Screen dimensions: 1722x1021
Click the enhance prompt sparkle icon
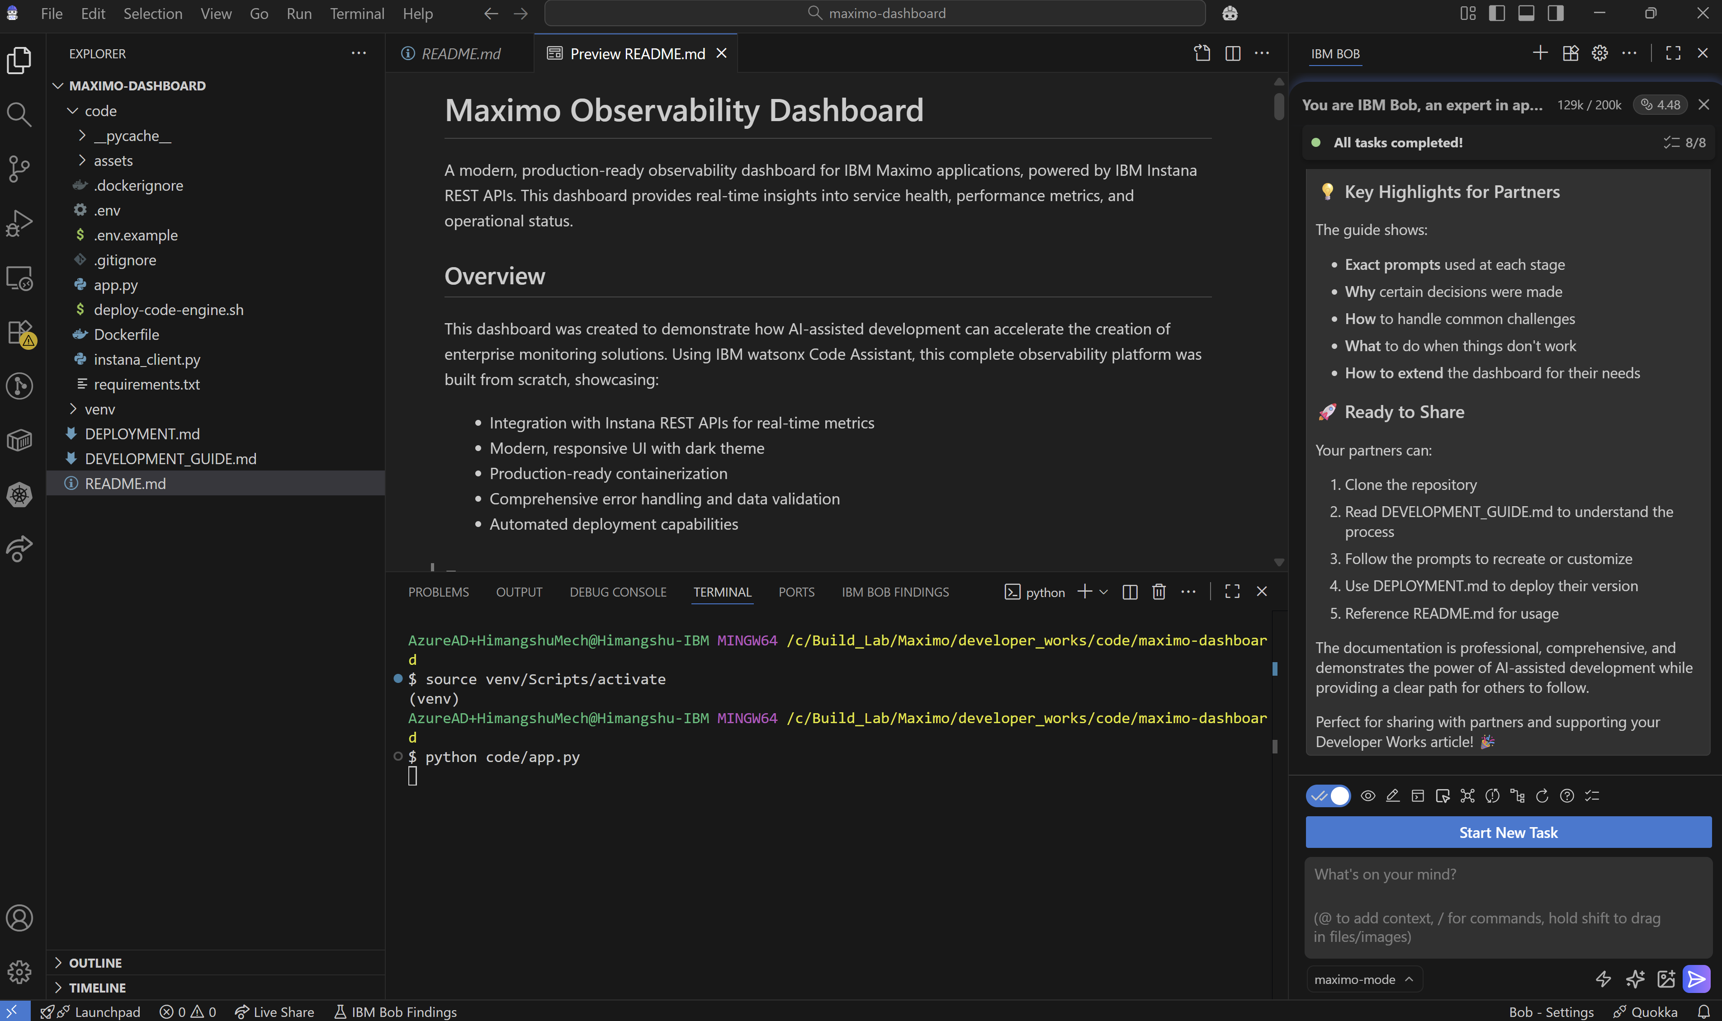1635,979
